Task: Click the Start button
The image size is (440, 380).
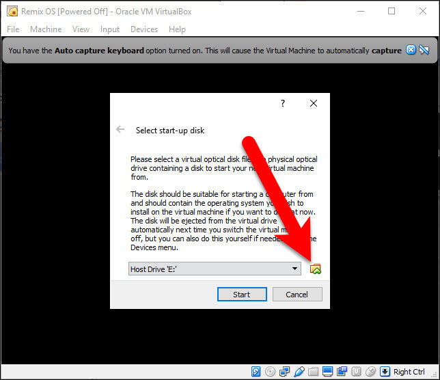Action: pyautogui.click(x=242, y=295)
